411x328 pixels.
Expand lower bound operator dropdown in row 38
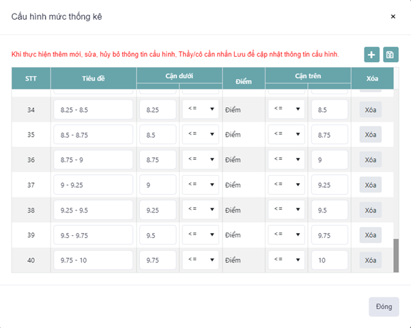(x=200, y=210)
